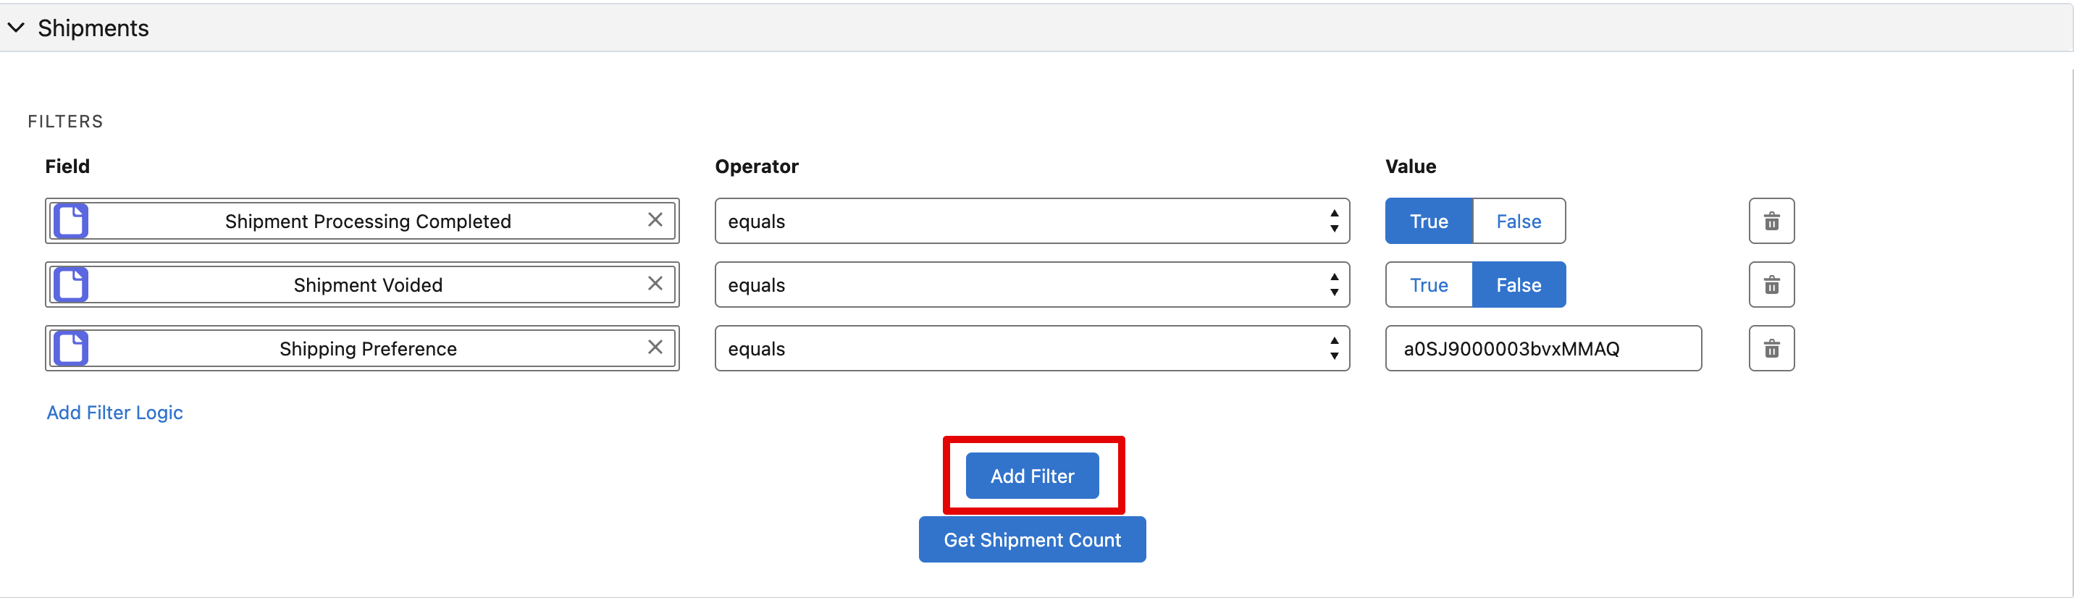2074x598 pixels.
Task: Clear Shipment Processing Completed field with X
Action: pos(655,219)
